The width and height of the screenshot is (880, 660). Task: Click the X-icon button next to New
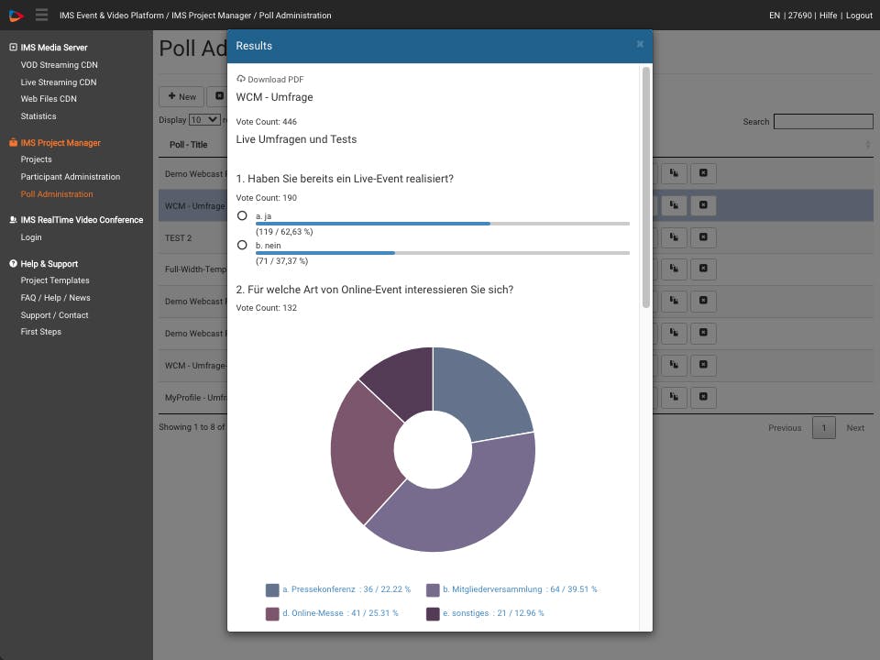[219, 96]
